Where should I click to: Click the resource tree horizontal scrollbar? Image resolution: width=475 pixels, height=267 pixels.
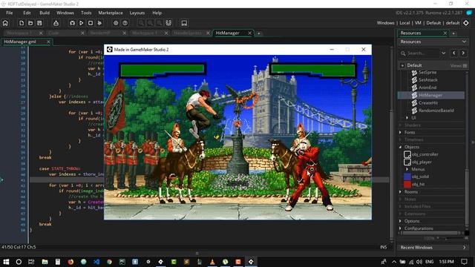[430, 233]
